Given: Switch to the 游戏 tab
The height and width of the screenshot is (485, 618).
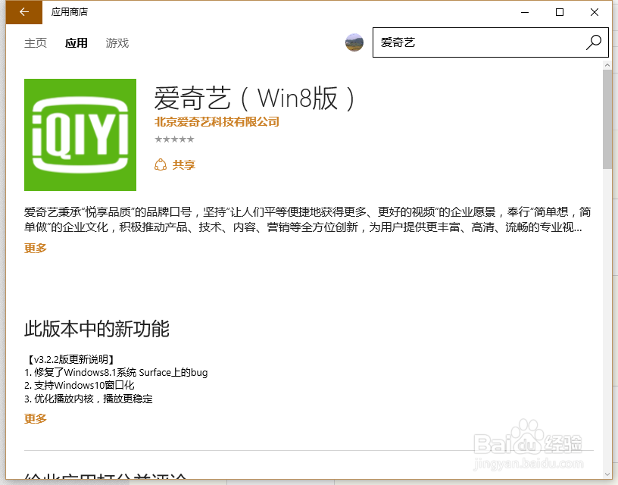Looking at the screenshot, I should point(117,42).
